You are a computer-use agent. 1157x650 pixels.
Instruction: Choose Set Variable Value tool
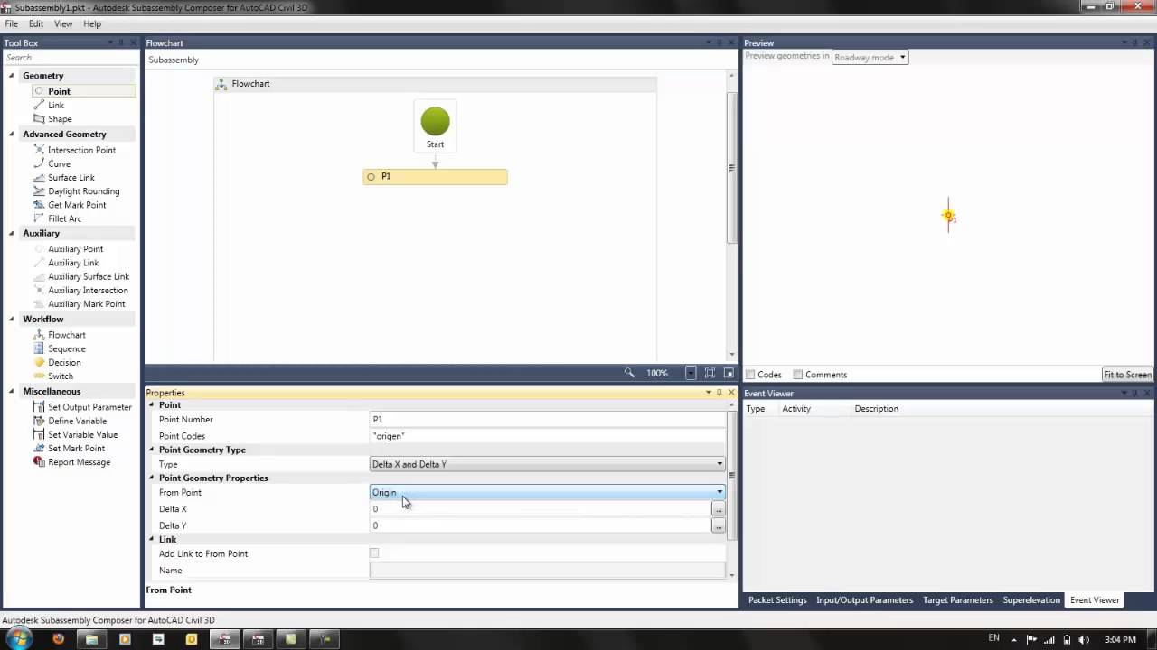click(x=82, y=434)
